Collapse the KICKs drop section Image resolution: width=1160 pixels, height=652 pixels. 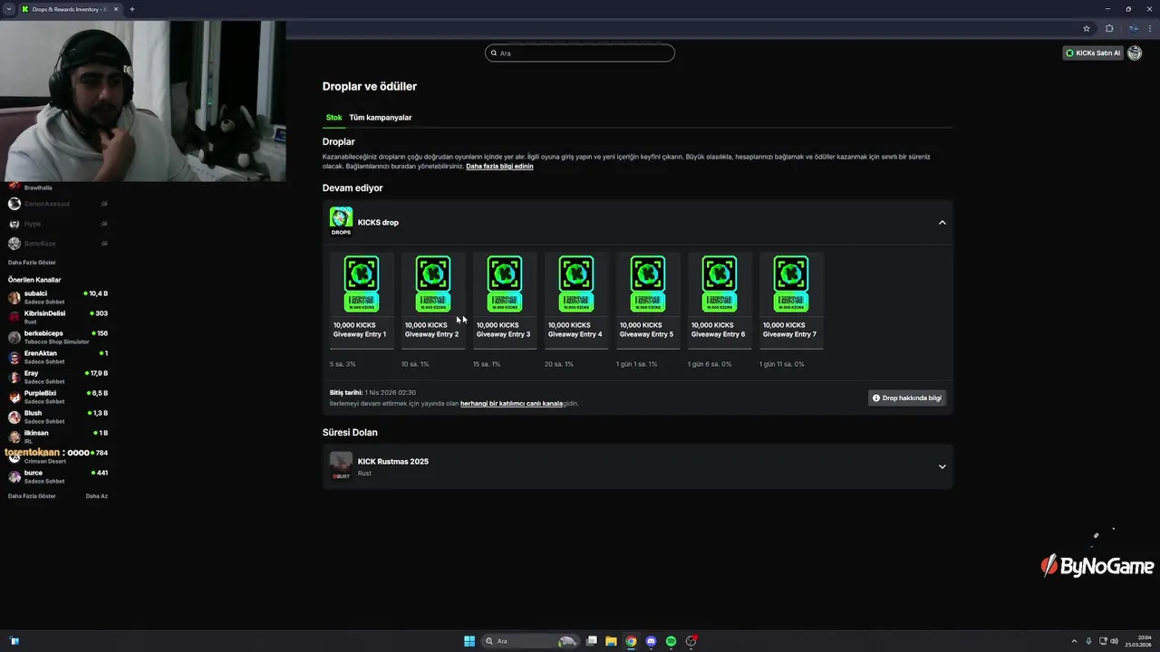942,223
